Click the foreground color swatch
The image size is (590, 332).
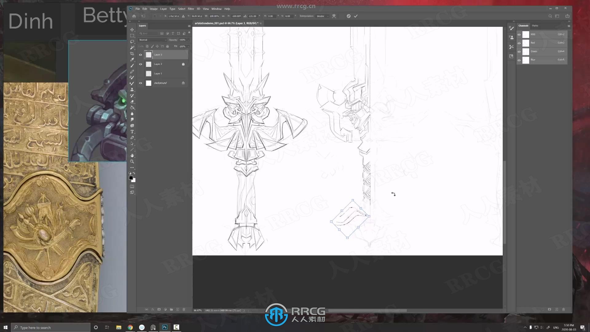[131, 178]
